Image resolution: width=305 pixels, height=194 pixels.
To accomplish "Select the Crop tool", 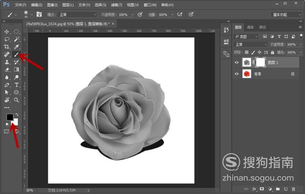I will 7,47.
